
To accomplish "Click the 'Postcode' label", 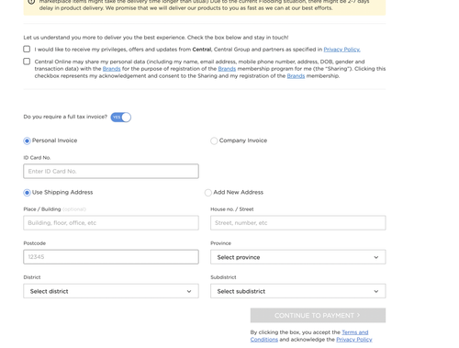I will click(35, 243).
